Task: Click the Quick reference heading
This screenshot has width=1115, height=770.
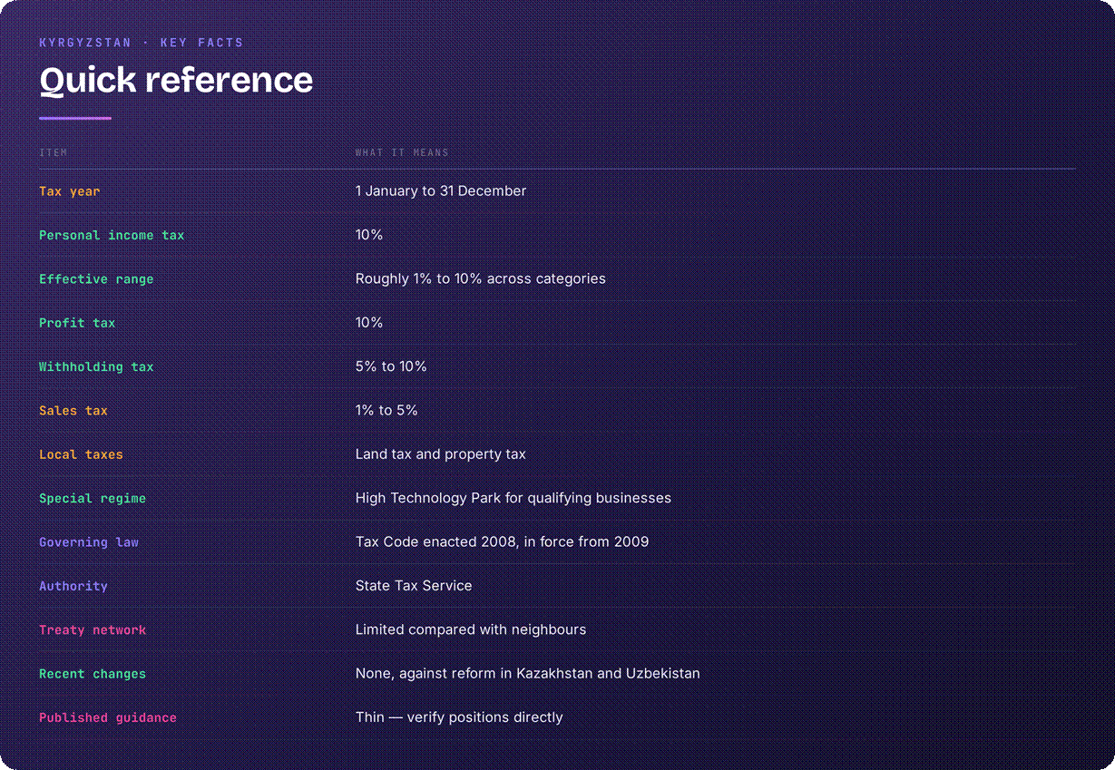Action: 176,80
